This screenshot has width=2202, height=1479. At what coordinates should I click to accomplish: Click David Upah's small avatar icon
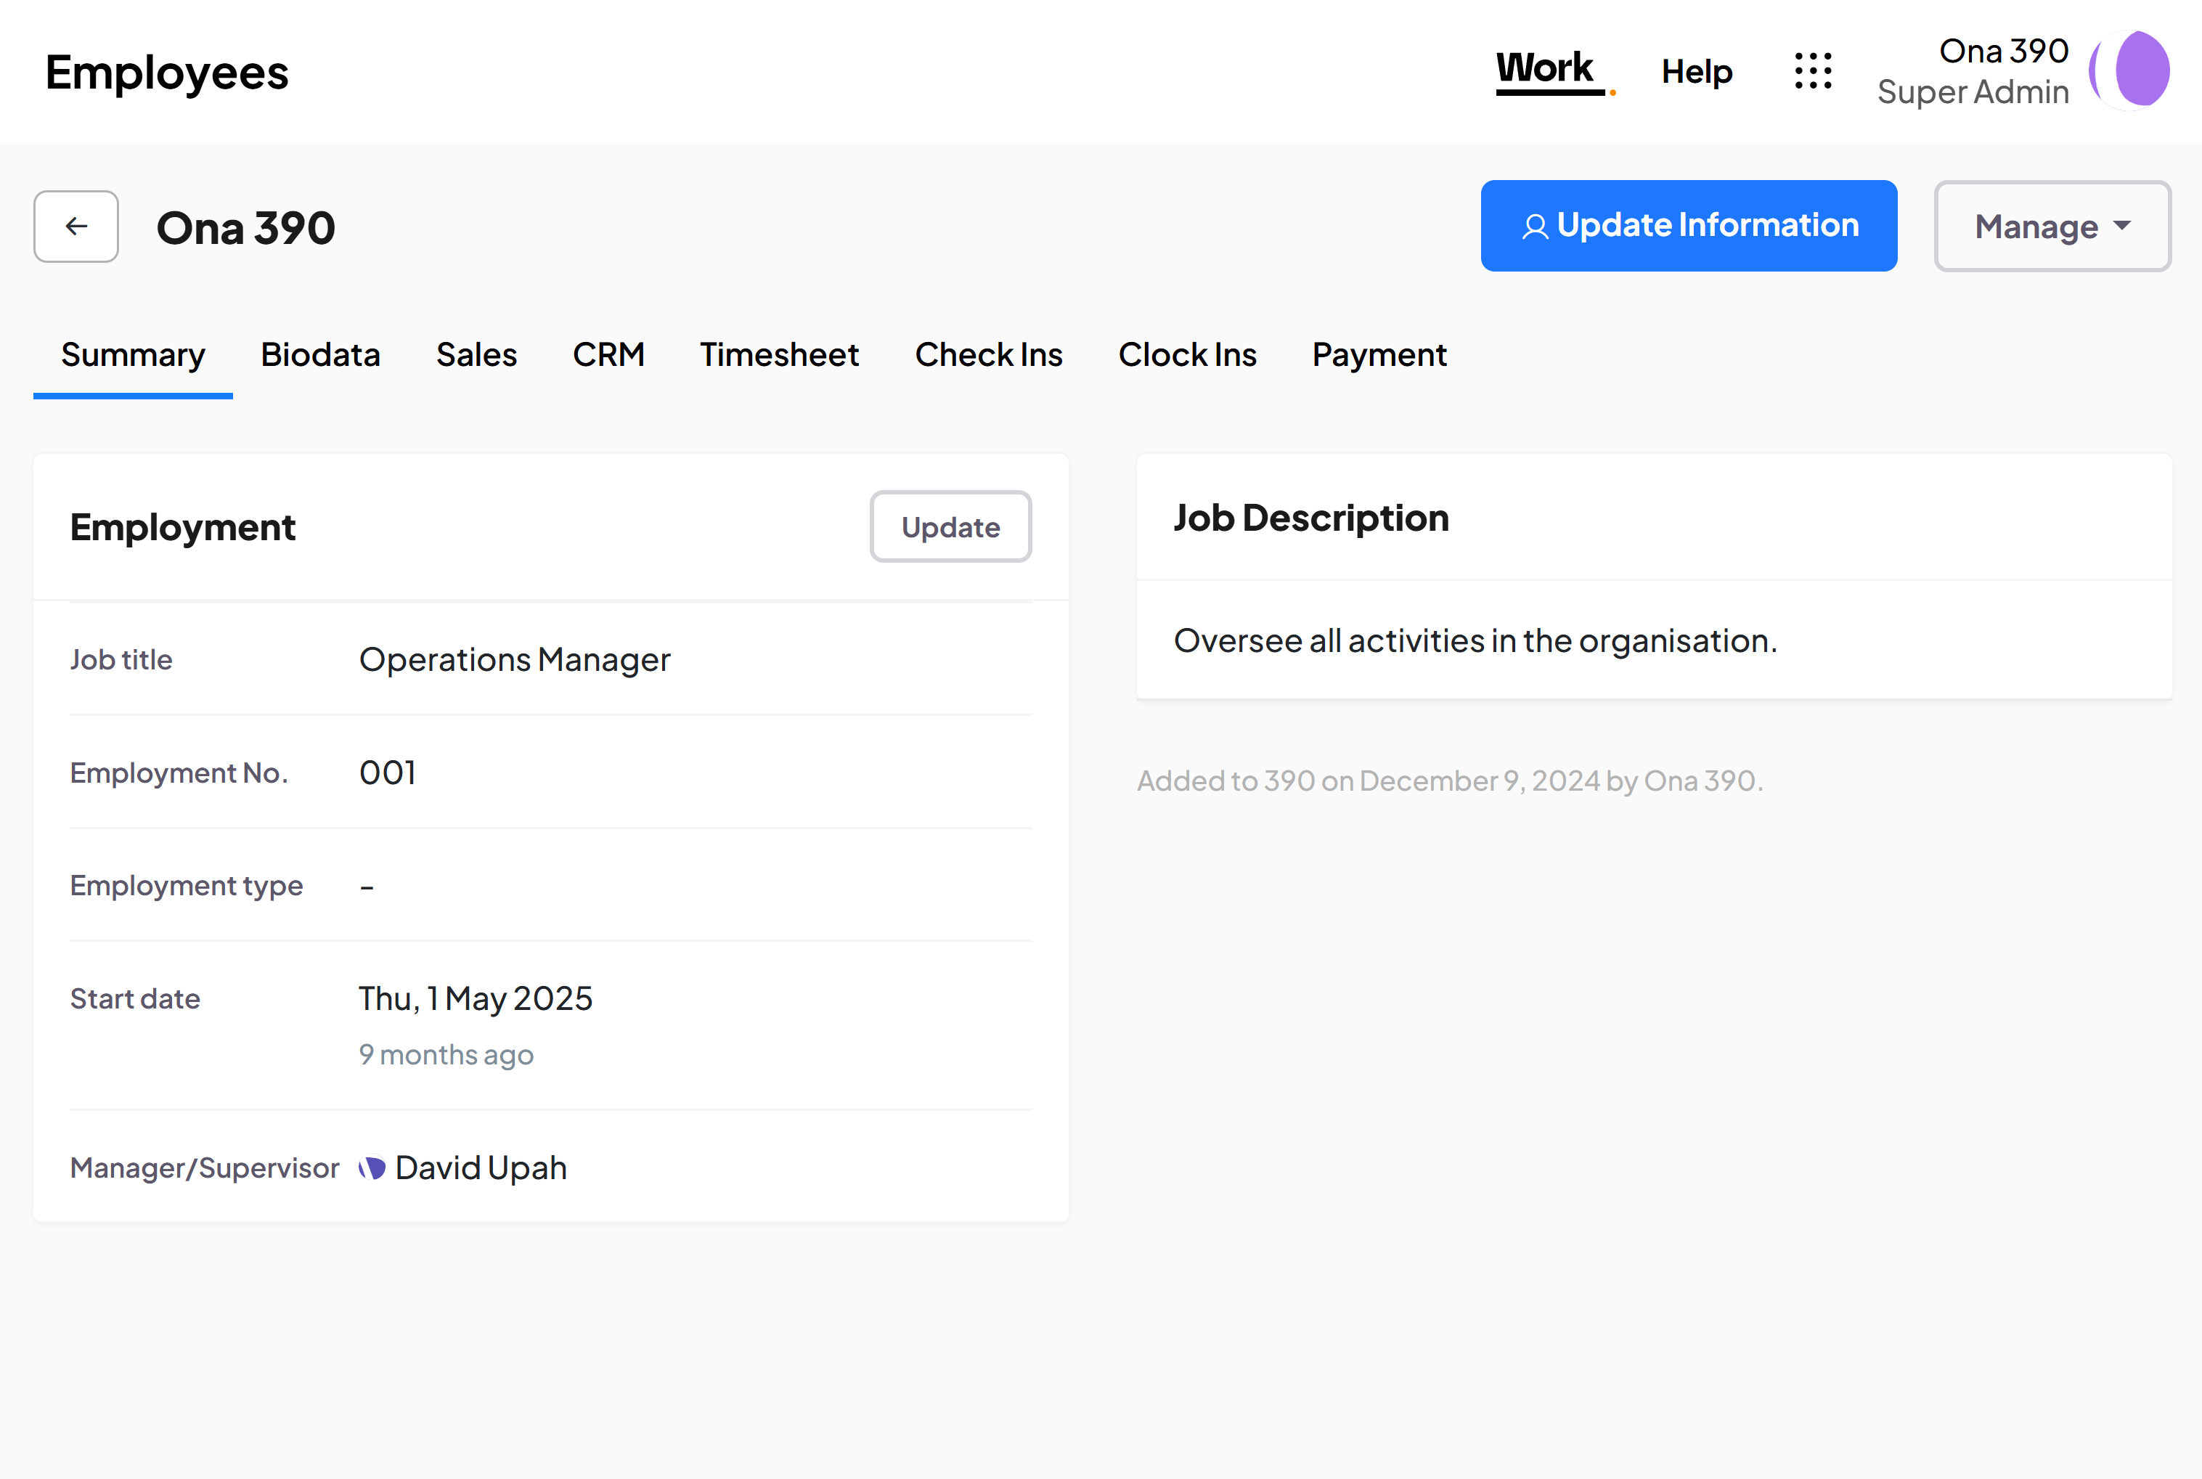372,1169
